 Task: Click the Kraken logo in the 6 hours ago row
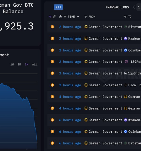coord(125,120)
